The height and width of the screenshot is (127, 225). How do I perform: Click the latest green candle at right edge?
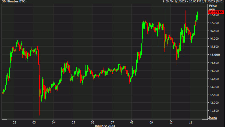pyautogui.click(x=197, y=16)
